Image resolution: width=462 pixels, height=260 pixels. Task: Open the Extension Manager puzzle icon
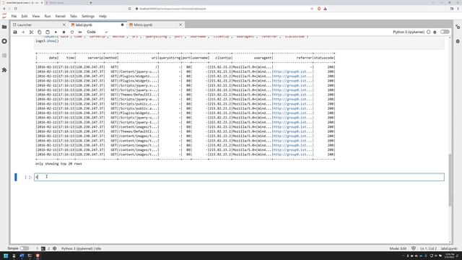point(4,70)
